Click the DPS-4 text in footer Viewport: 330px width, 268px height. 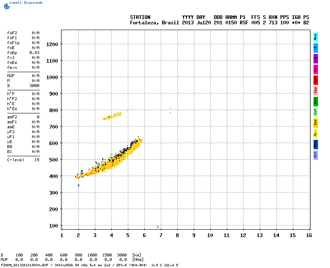click(121, 265)
